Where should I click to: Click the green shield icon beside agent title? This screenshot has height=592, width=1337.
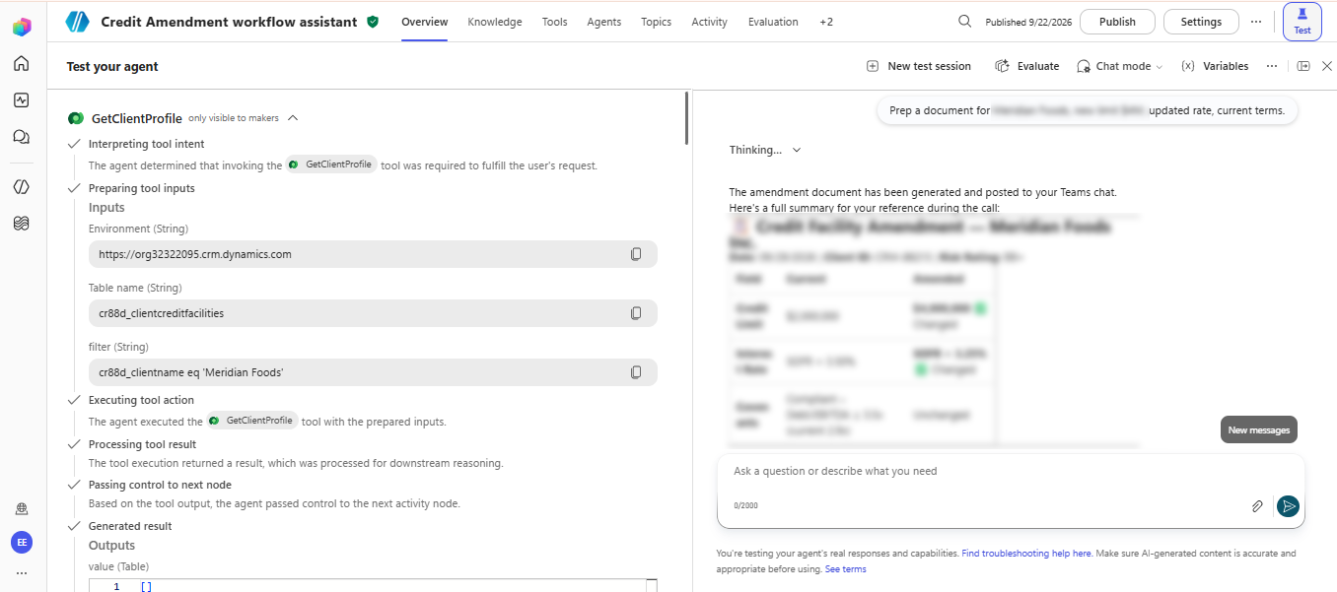373,22
